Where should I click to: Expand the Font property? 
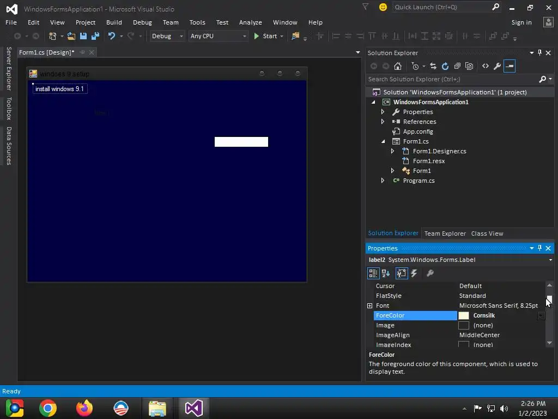coord(370,306)
